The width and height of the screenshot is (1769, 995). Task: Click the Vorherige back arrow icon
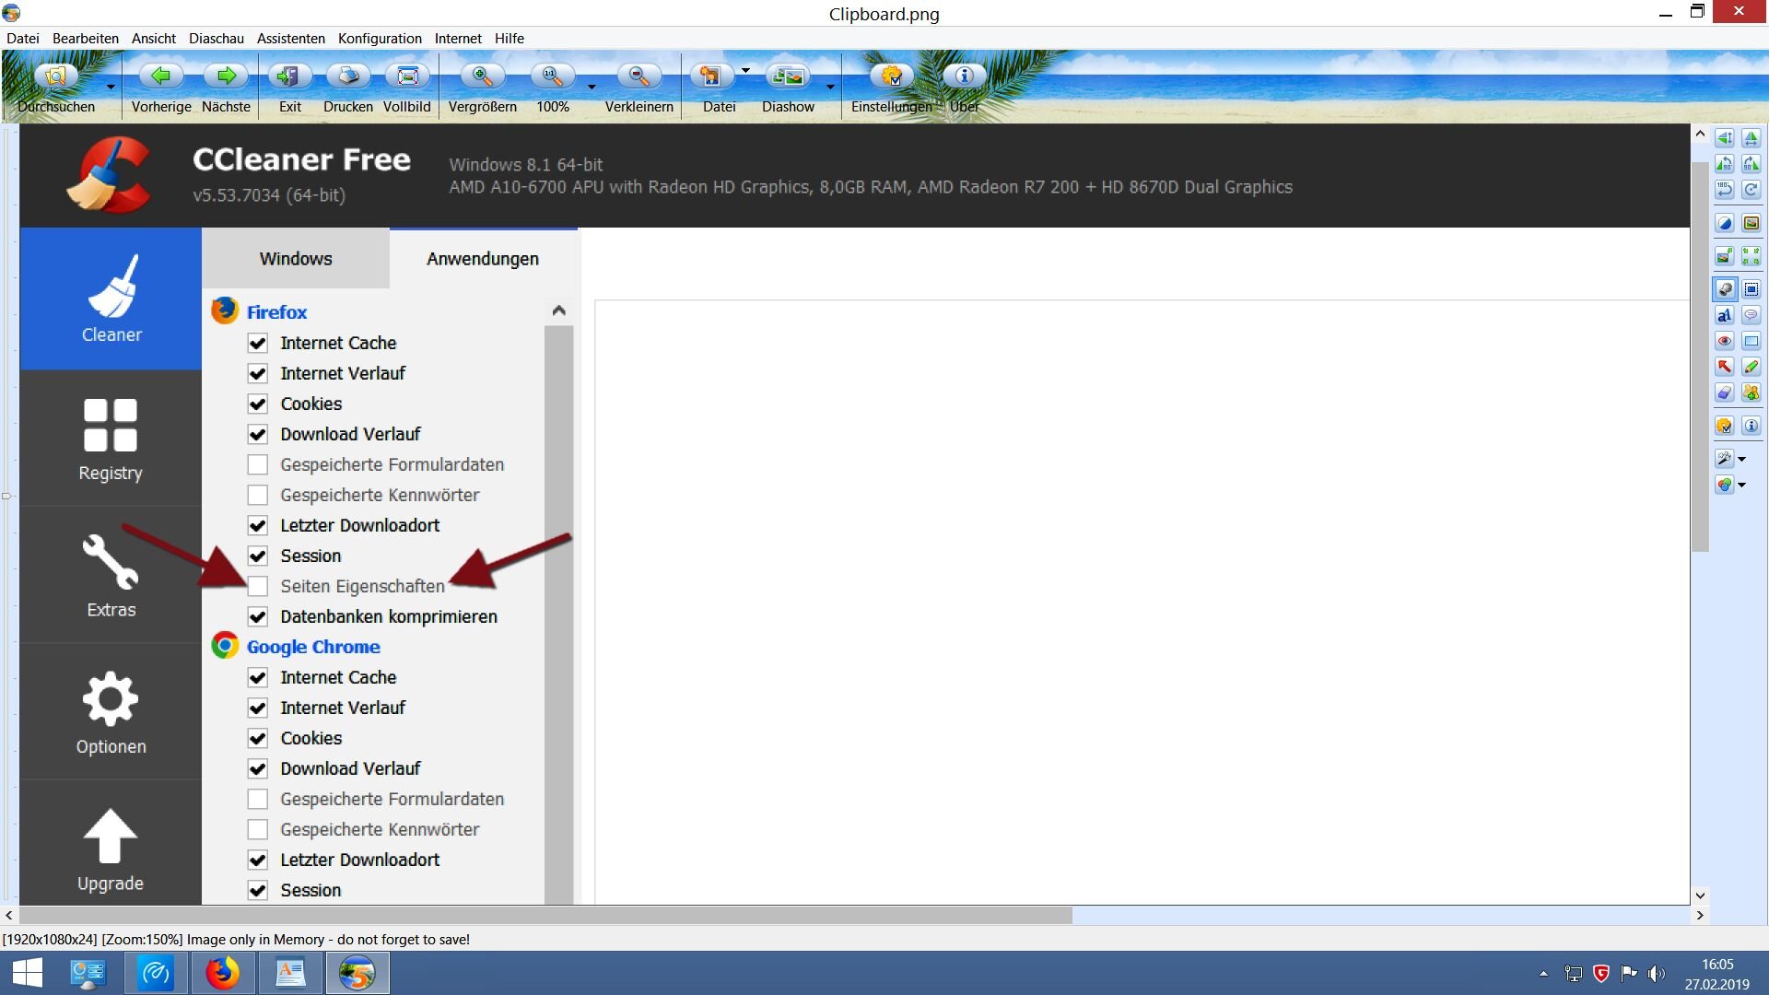click(x=160, y=76)
